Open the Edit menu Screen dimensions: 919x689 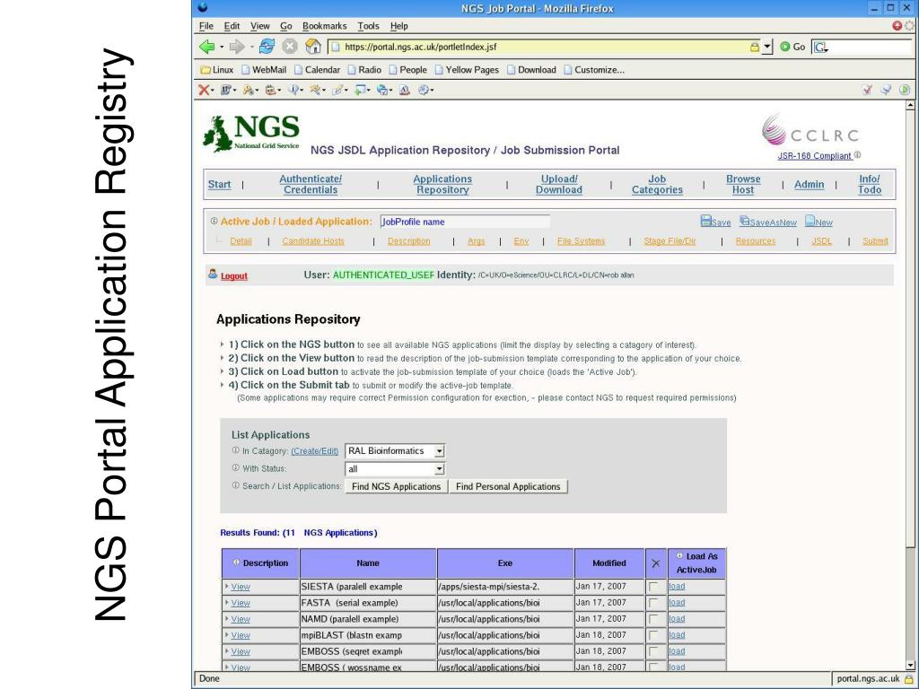[232, 26]
